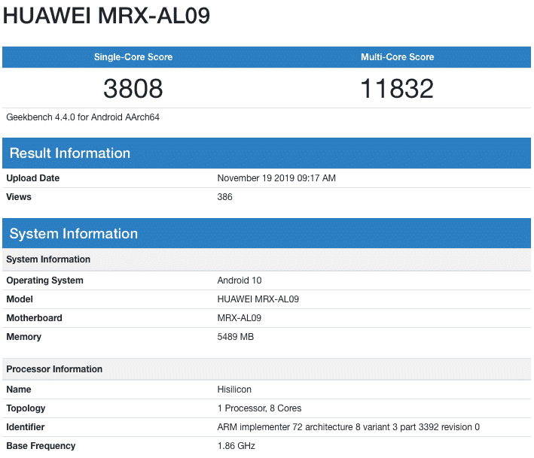Select the processor name Hisilicon
Screen dimensions: 534x458
click(234, 390)
